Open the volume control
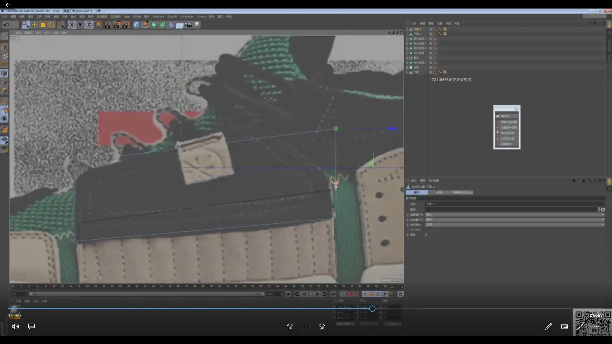612x344 pixels. click(15, 326)
